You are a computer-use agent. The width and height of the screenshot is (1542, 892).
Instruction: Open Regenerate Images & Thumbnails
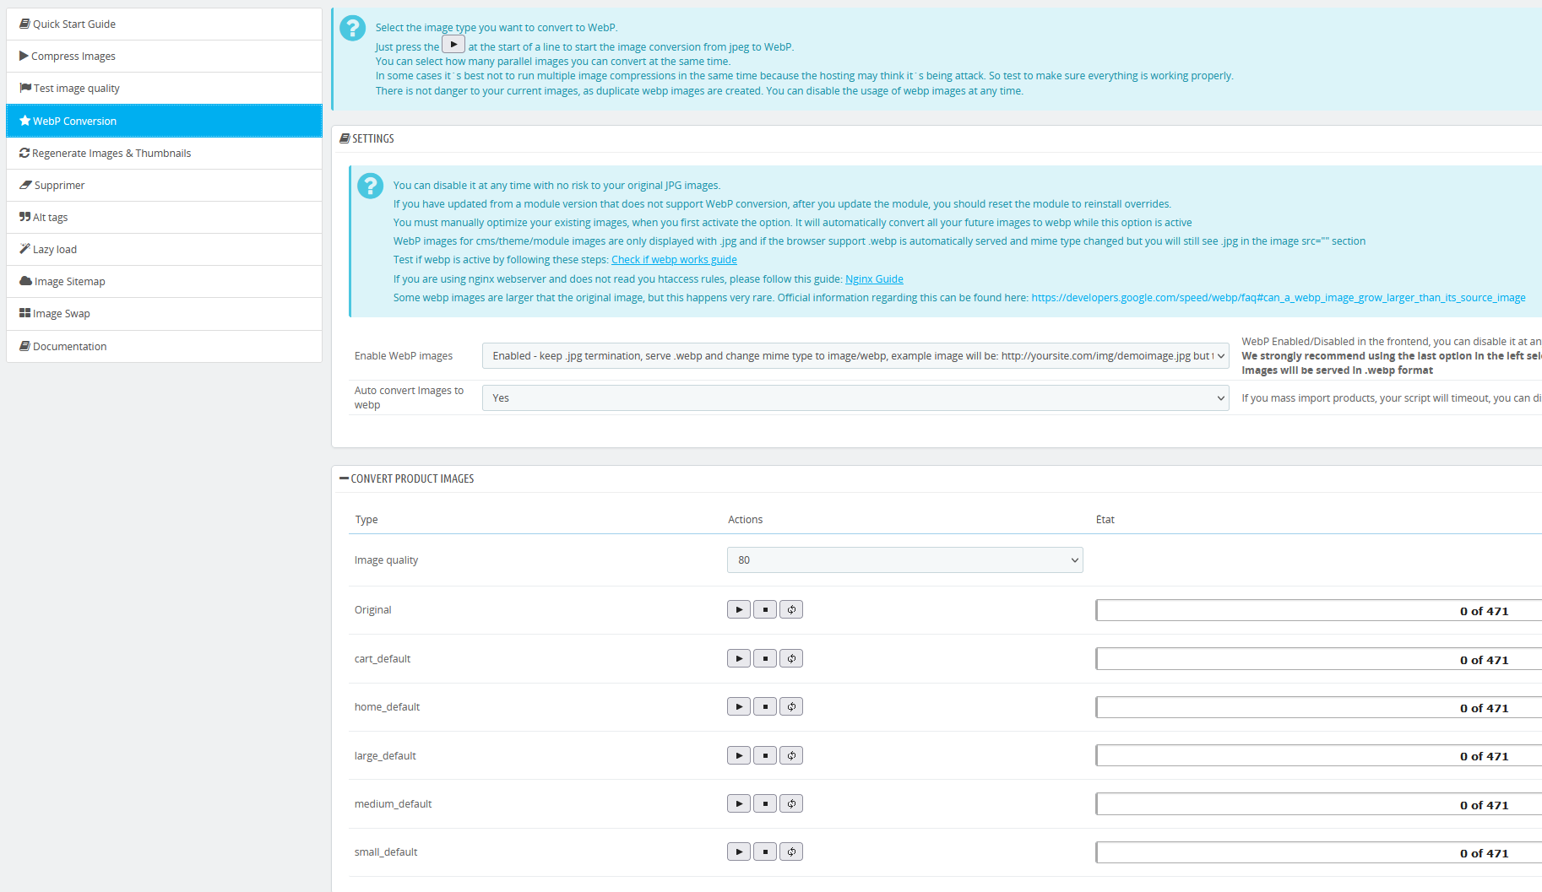coord(165,154)
